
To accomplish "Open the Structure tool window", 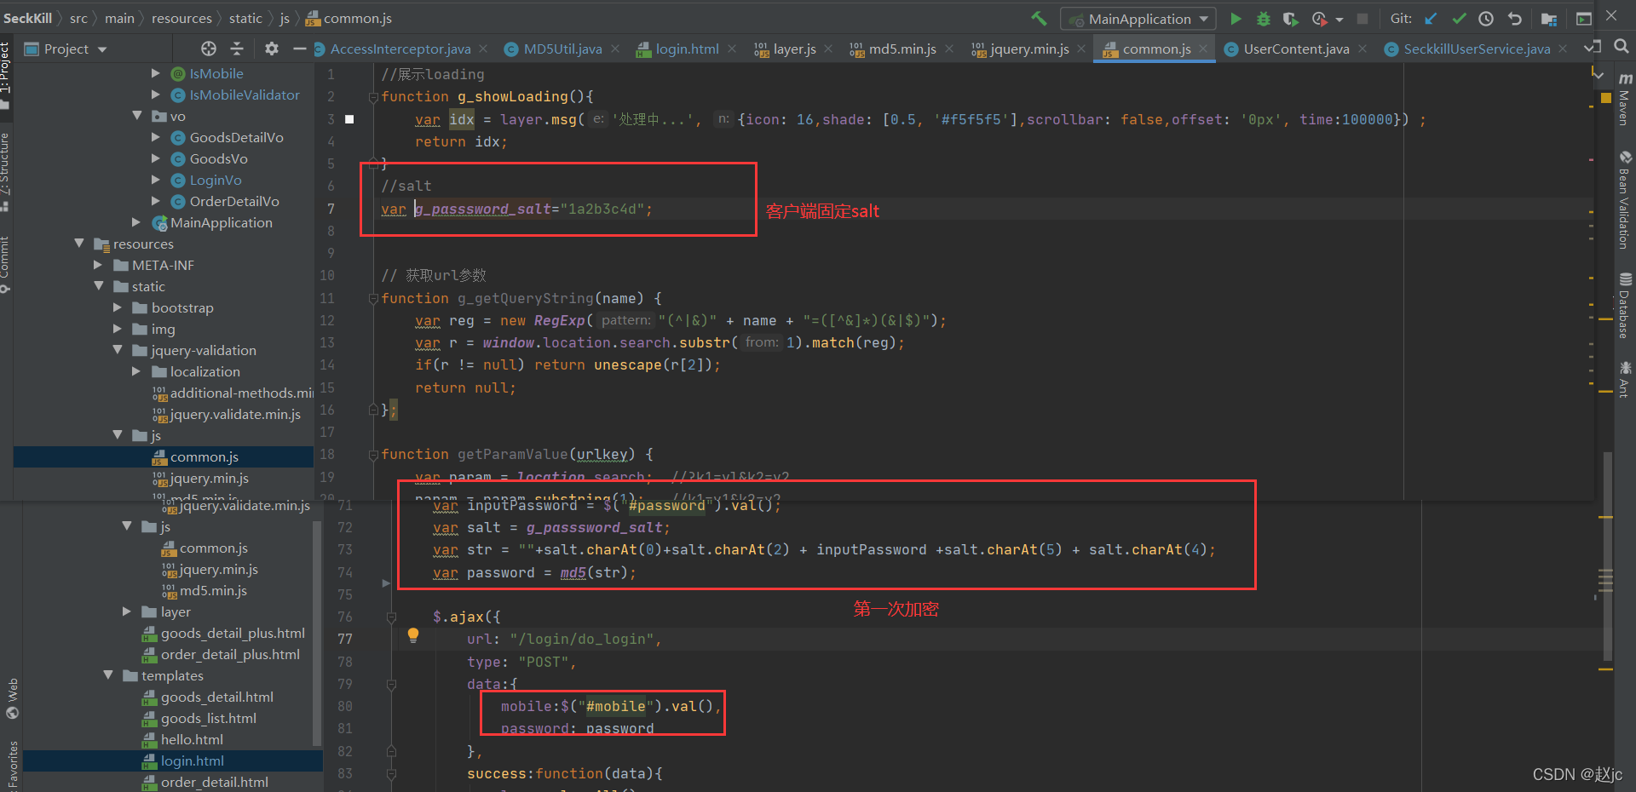I will point(5,172).
